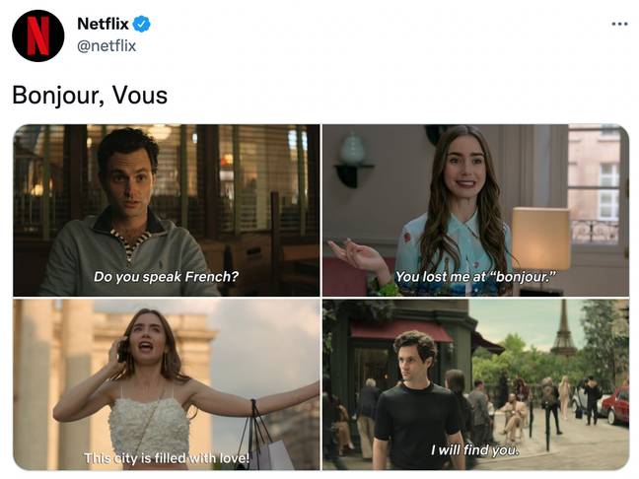
Task: Click the red car in the street photo
Action: coord(615,405)
